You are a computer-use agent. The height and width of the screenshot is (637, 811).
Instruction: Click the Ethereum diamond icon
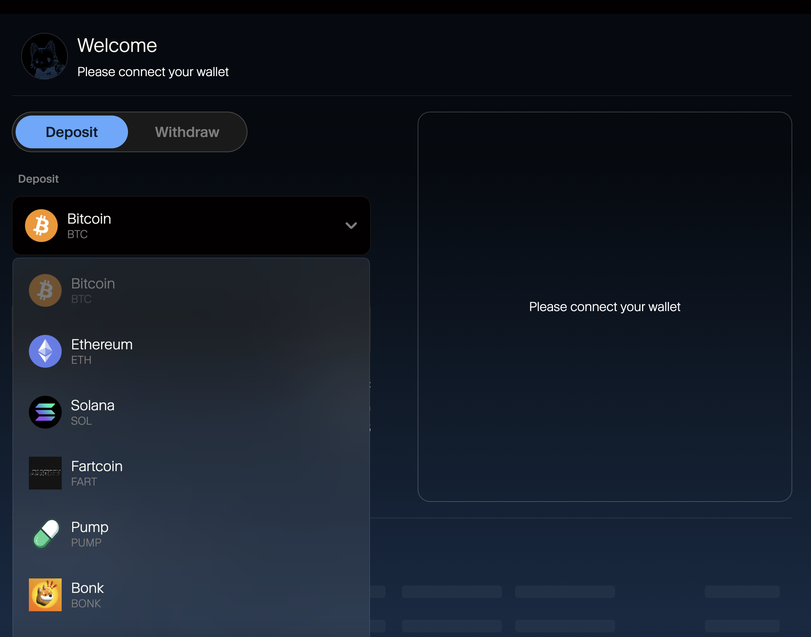(45, 351)
